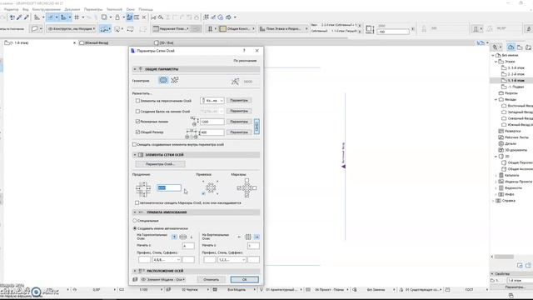Click Индексы Проекта icon in navigator
The width and height of the screenshot is (533, 300).
(501, 182)
